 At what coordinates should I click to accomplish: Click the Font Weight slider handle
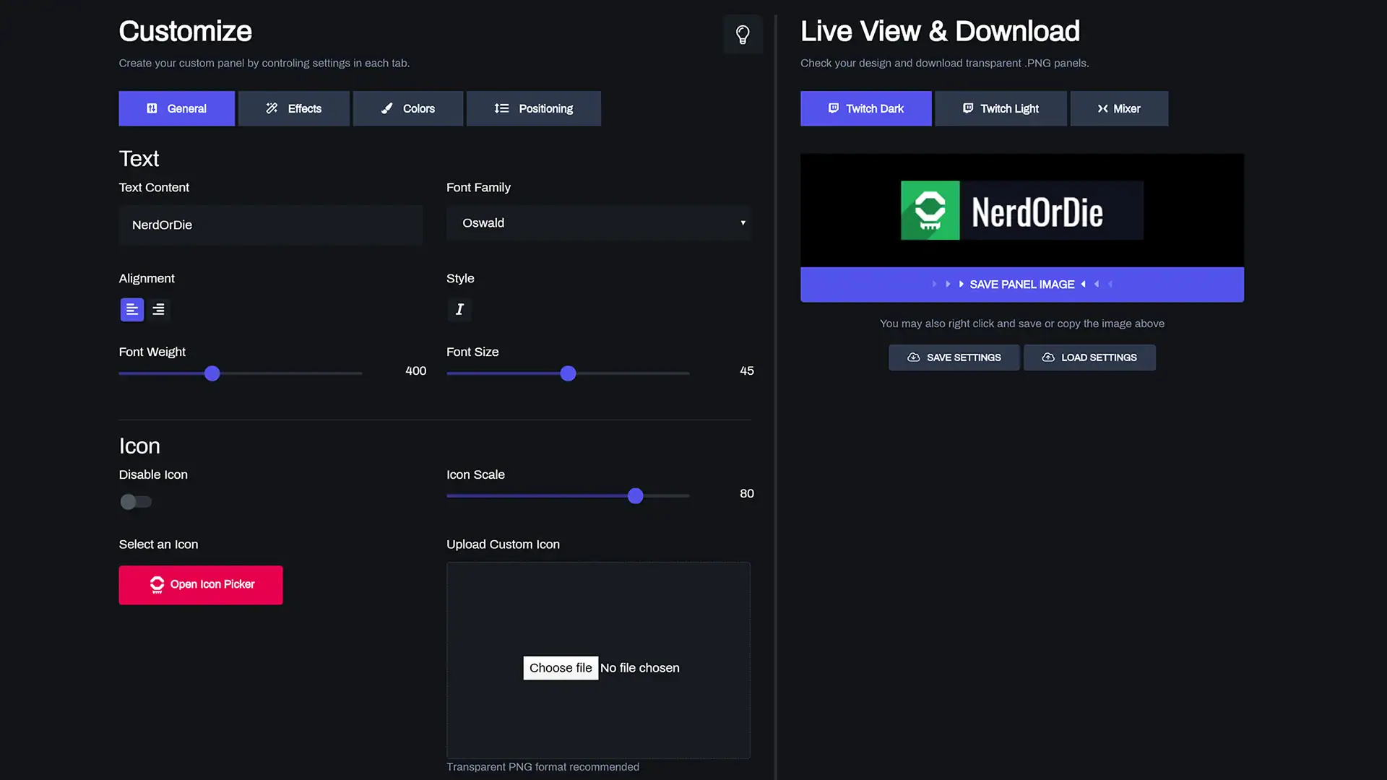[x=212, y=373]
